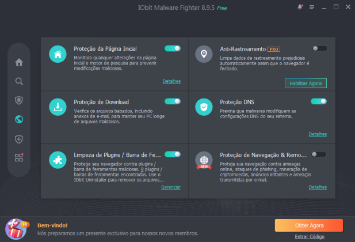Click the Proteção de Navegação & Remo... title

264,155
